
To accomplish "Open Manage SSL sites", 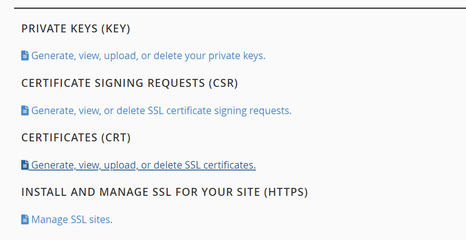I will click(x=72, y=220).
